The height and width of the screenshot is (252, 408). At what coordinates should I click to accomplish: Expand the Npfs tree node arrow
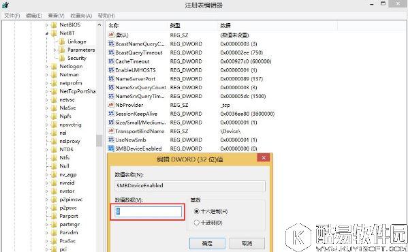(x=47, y=116)
